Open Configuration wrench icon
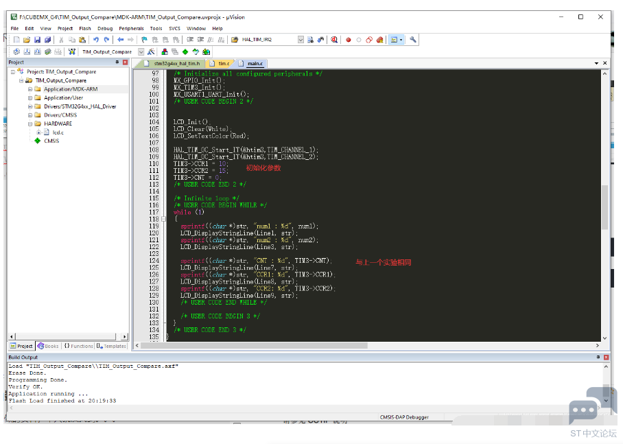Viewport: 623px width, 444px height. click(413, 40)
